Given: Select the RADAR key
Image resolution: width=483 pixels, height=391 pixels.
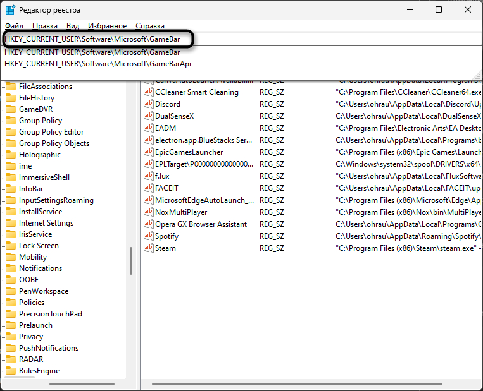Looking at the screenshot, I should click(31, 359).
